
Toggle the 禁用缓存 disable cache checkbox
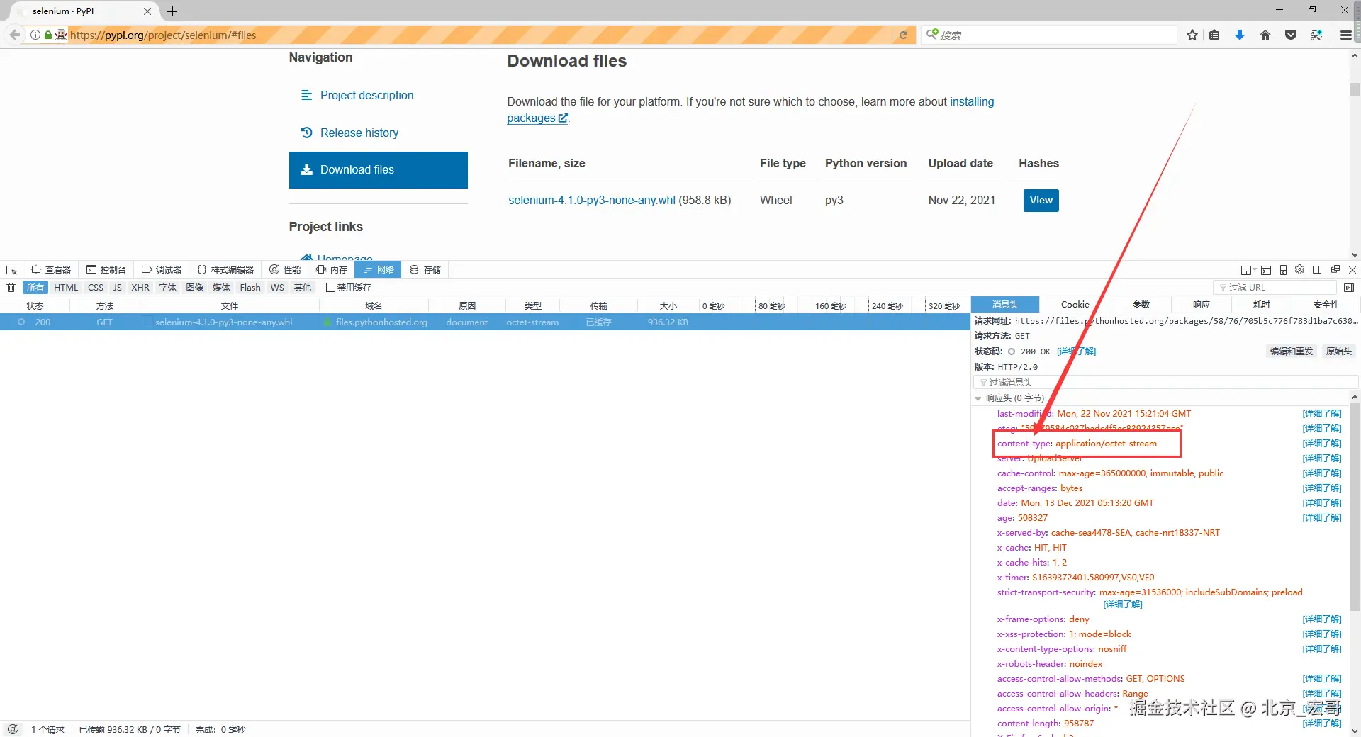click(330, 288)
